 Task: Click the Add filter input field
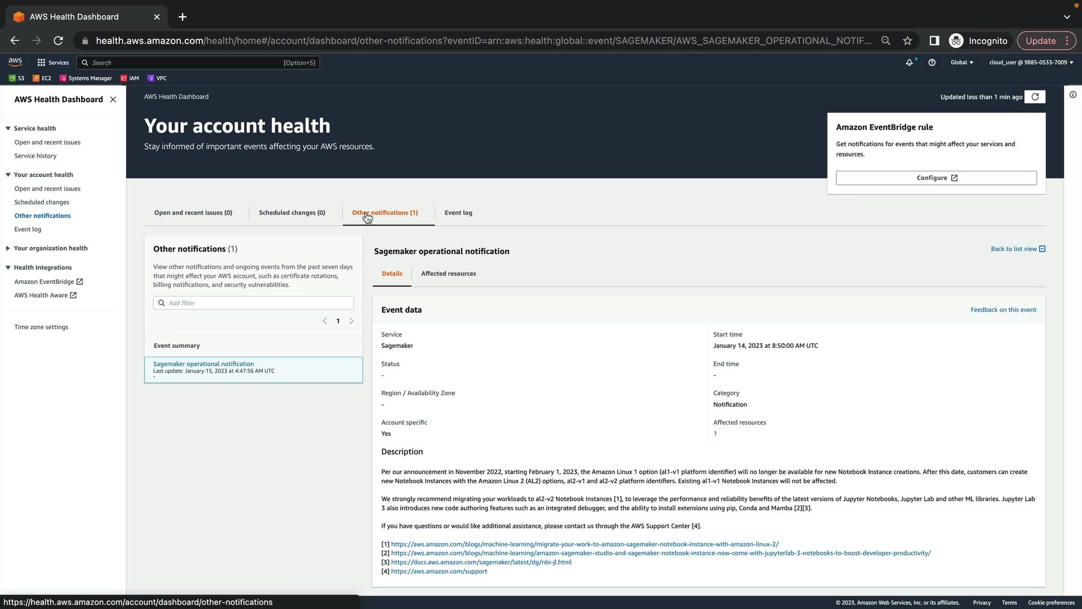259,303
